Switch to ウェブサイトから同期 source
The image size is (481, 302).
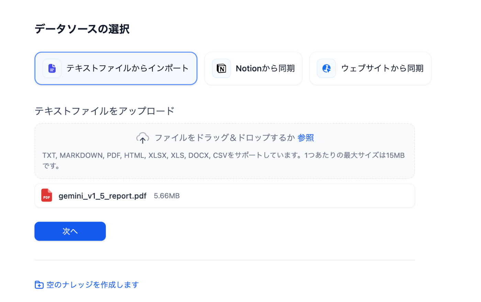pyautogui.click(x=370, y=68)
